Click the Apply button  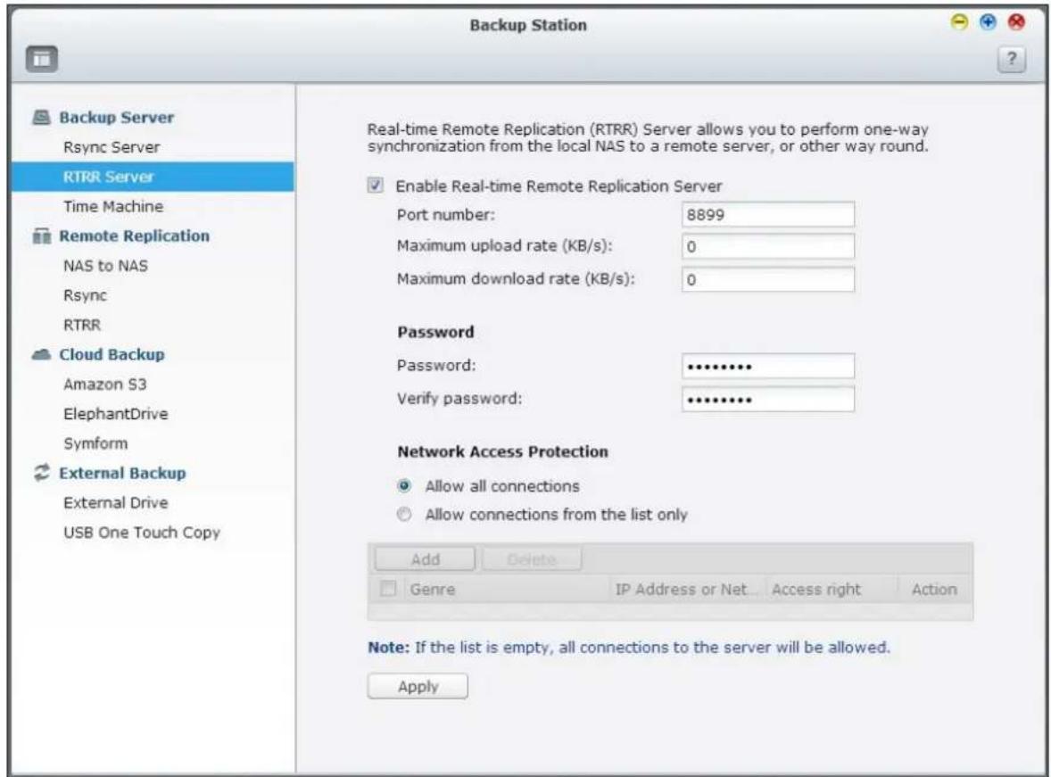tap(418, 687)
